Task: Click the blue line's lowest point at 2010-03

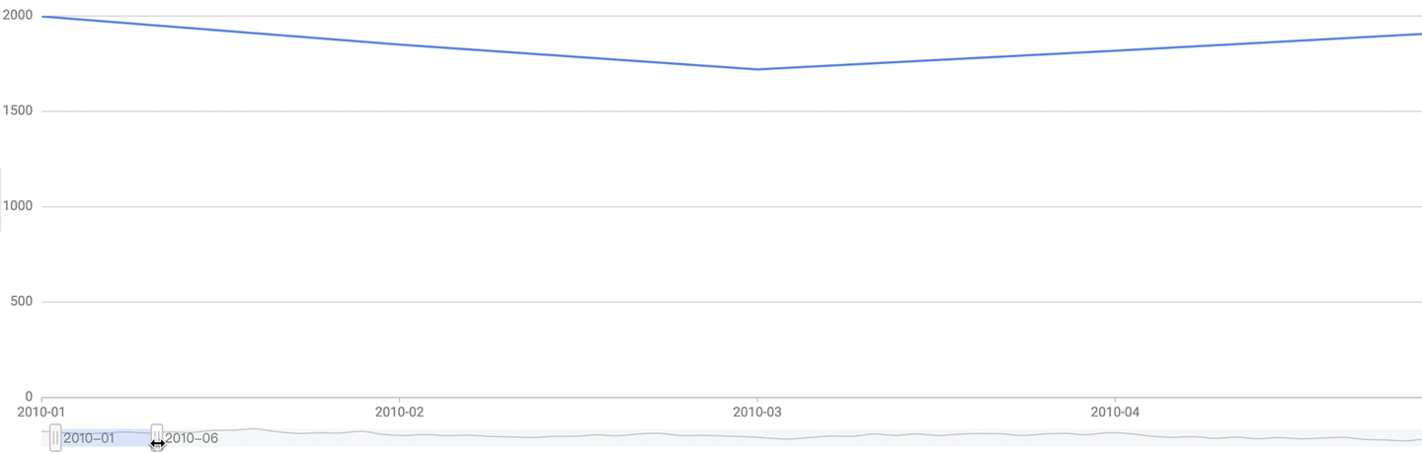Action: pos(757,69)
